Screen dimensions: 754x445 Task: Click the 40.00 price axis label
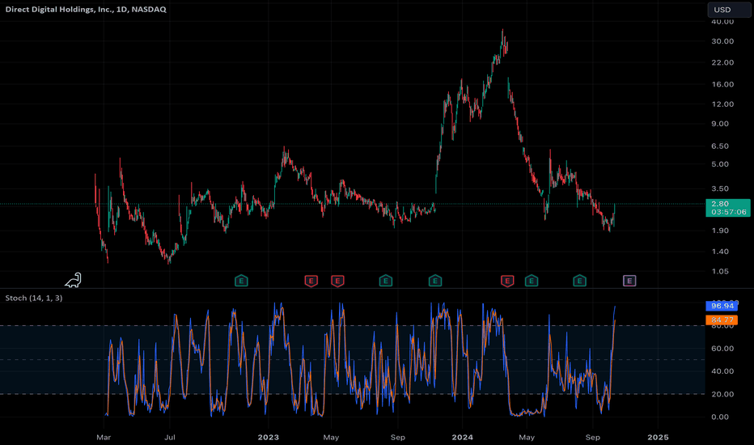click(722, 22)
